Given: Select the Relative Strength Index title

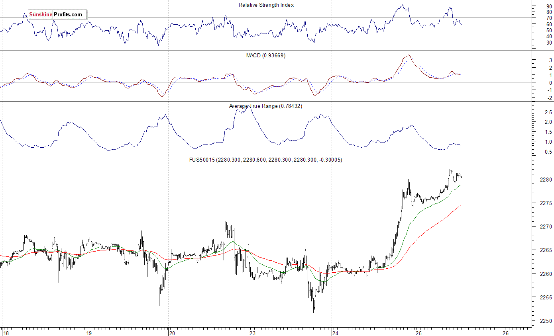Looking at the screenshot, I should [266, 5].
